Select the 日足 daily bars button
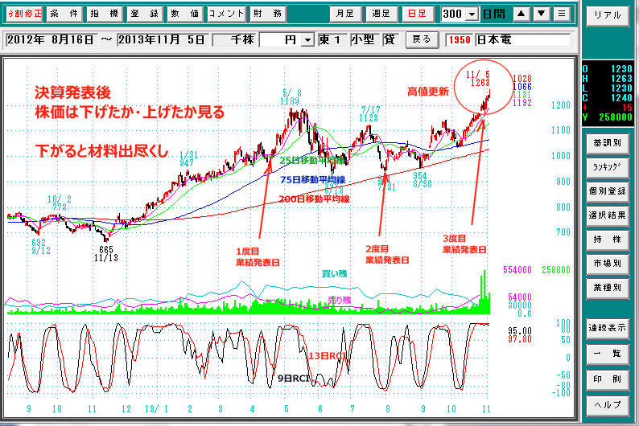 (x=417, y=14)
